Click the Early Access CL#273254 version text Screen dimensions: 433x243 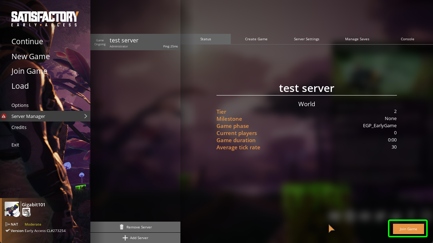45,231
